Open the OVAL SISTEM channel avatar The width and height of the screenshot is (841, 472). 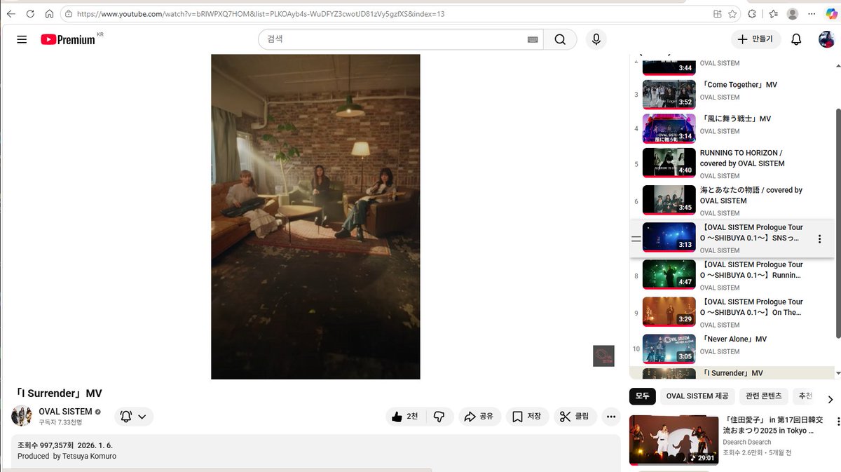tap(22, 415)
